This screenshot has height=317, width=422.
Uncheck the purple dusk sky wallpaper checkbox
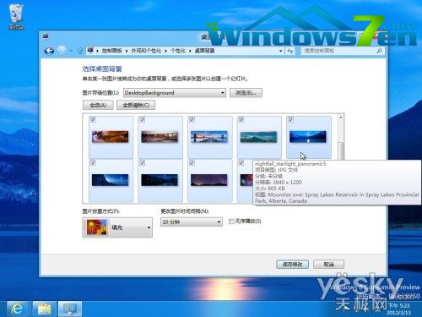tap(192, 163)
